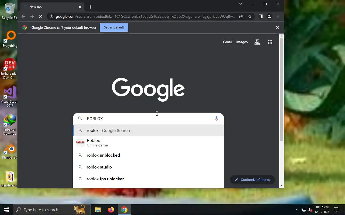Screen dimensions: 345x215
Task: Show hidden system tray icons
Action: point(297,210)
